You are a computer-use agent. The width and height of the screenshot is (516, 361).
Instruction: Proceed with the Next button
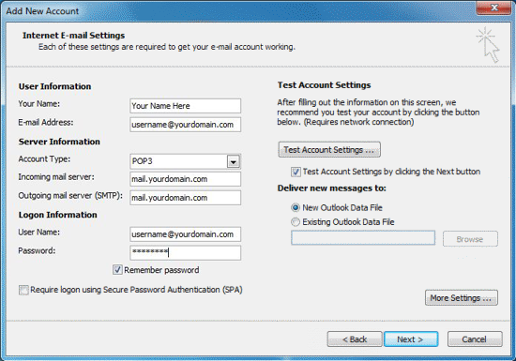point(411,339)
